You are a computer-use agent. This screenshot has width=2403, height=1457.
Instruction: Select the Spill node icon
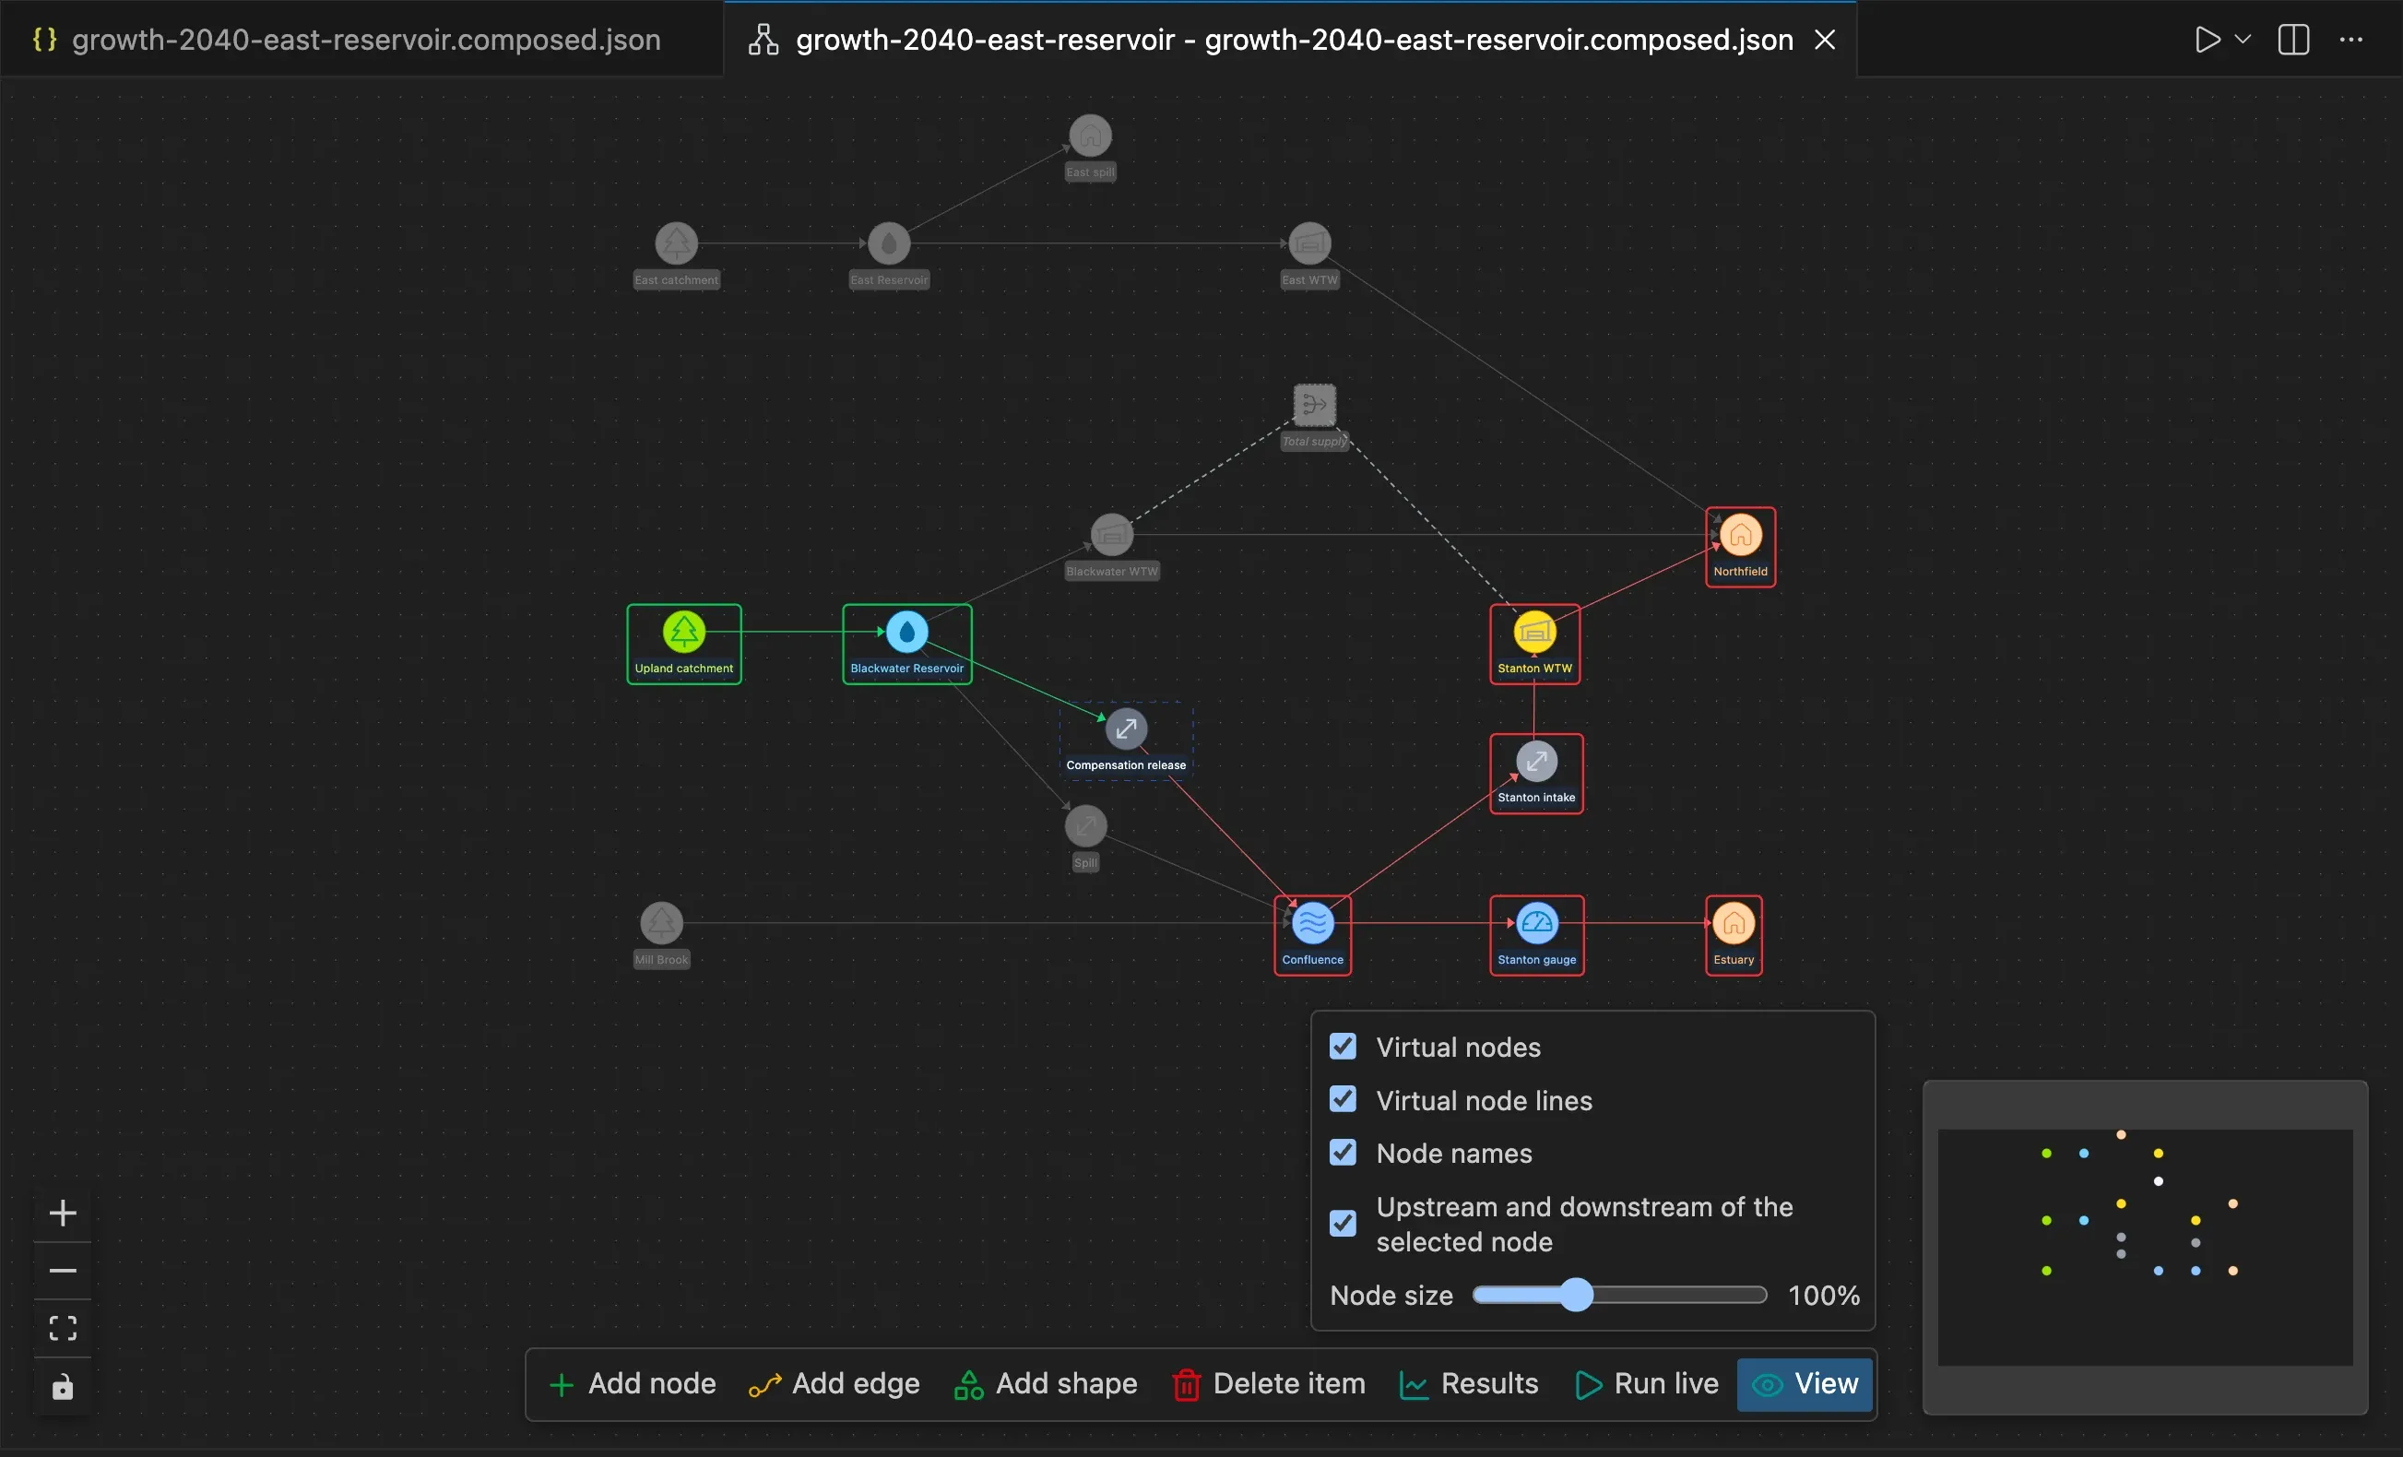point(1085,826)
